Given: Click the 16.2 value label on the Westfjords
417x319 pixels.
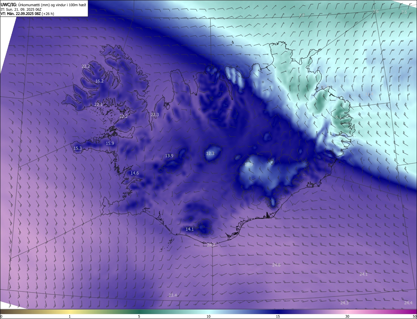Looking at the screenshot, I should pos(99,81).
